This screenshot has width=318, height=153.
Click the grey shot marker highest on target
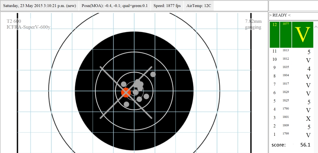click(153, 74)
